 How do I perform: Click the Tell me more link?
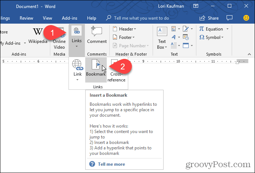111,164
